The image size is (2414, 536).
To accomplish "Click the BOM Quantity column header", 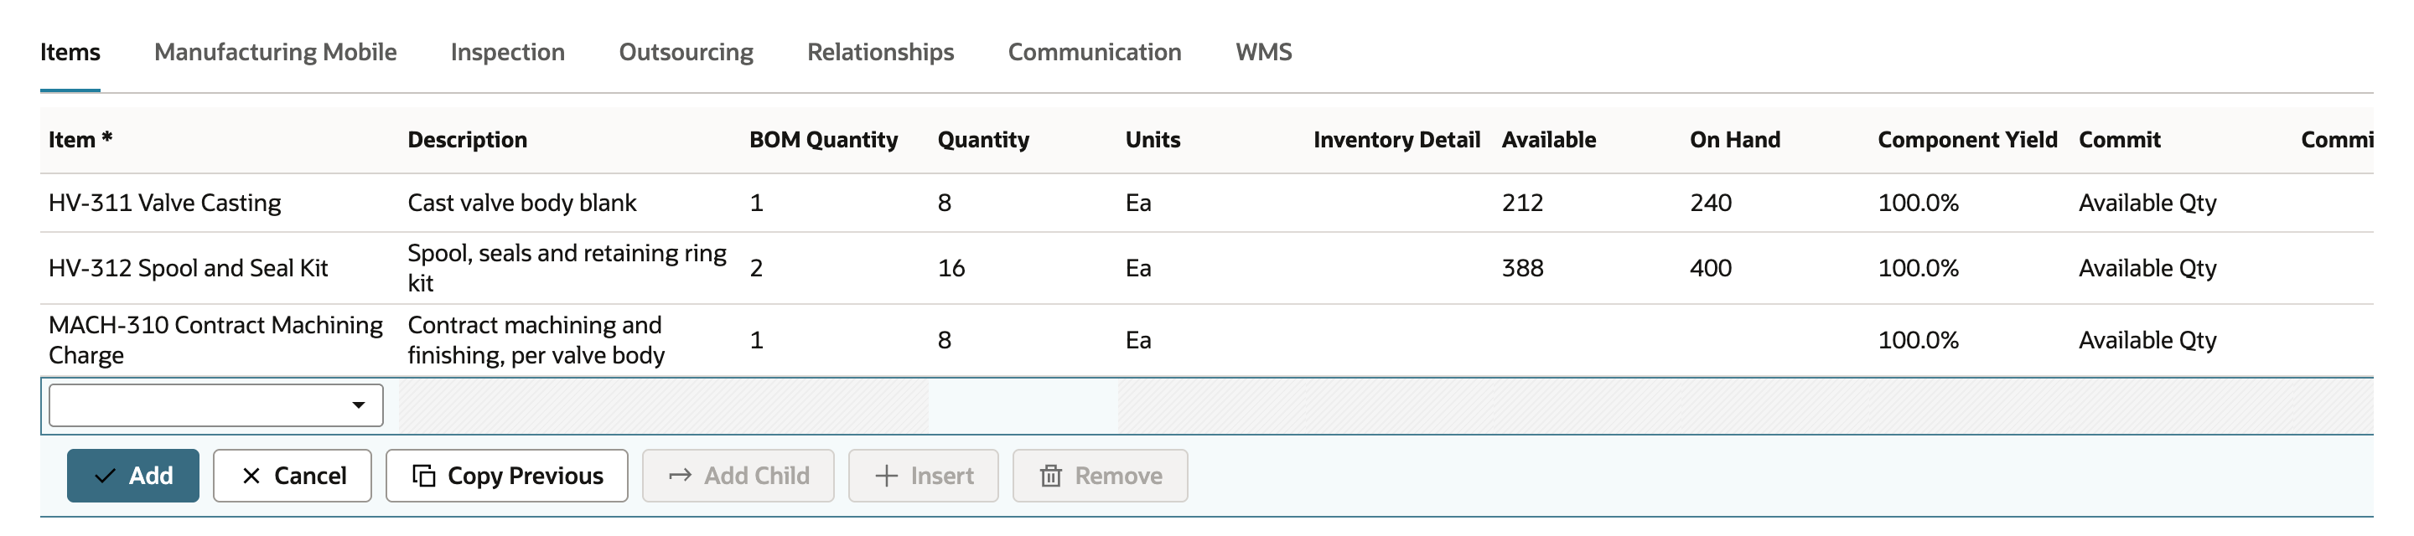I will pyautogui.click(x=824, y=141).
